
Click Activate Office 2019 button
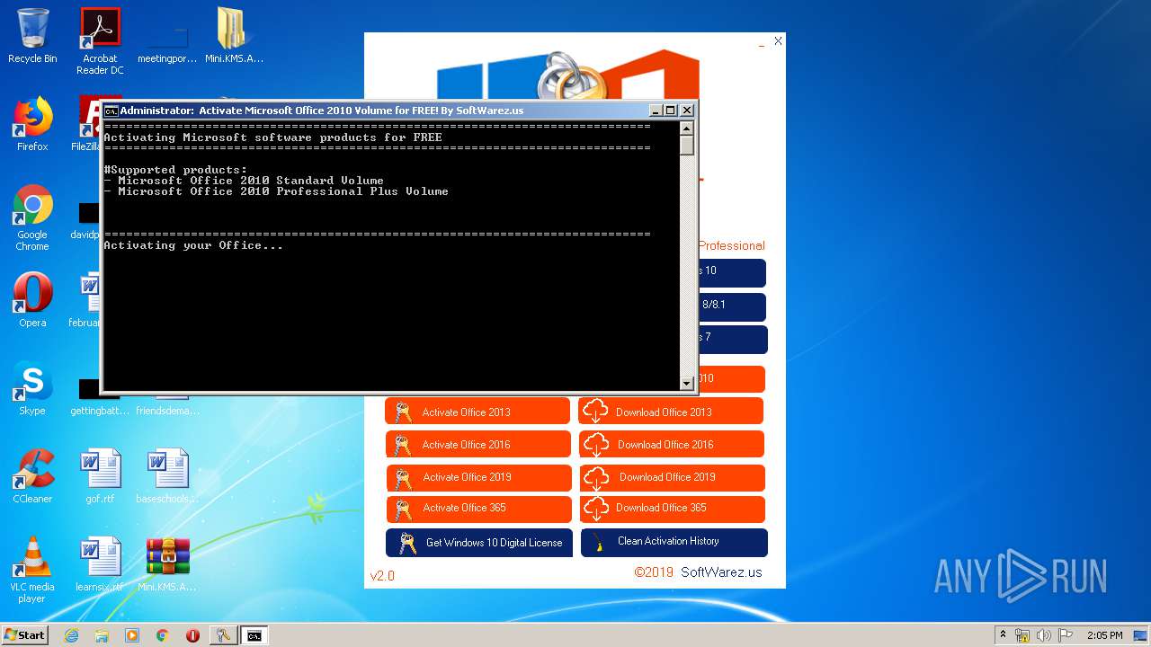479,477
